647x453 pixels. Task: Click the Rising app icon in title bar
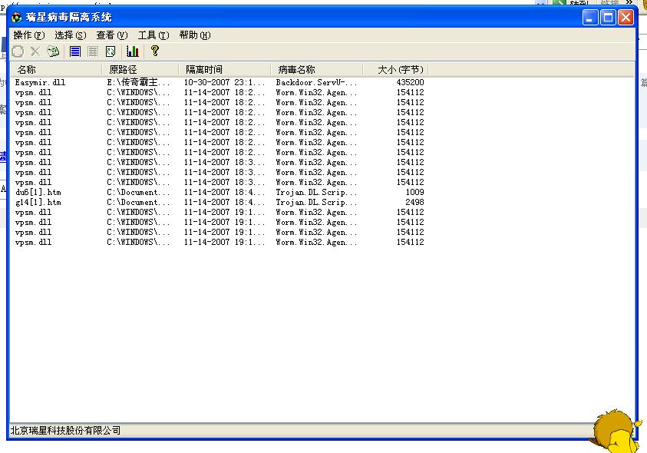point(17,18)
